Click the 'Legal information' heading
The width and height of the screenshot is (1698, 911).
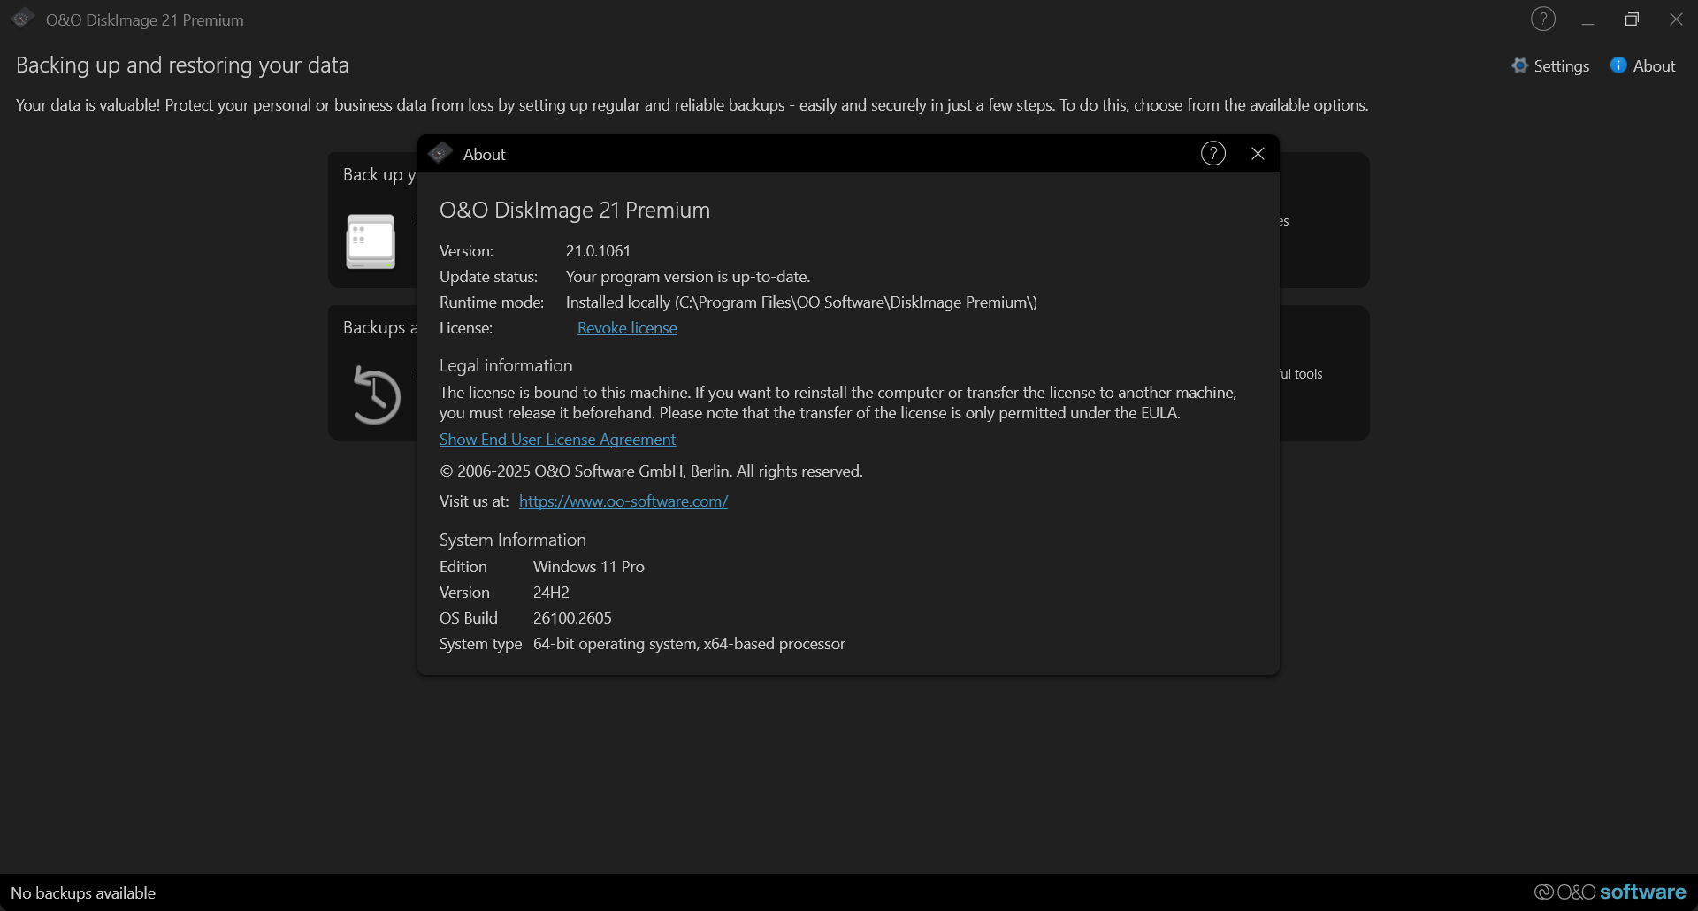coord(506,366)
